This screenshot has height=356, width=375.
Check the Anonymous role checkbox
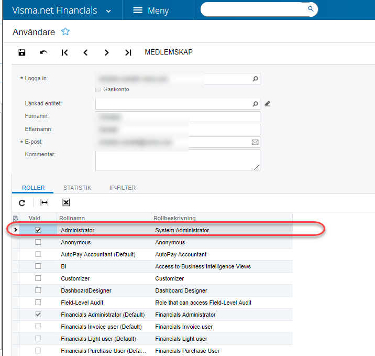pos(38,242)
